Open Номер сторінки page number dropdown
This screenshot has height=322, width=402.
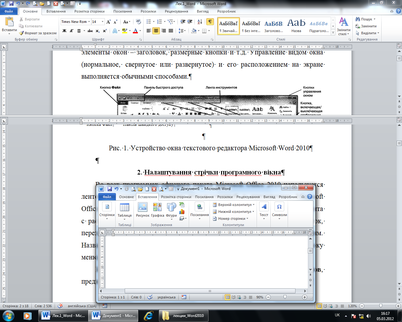pyautogui.click(x=231, y=219)
